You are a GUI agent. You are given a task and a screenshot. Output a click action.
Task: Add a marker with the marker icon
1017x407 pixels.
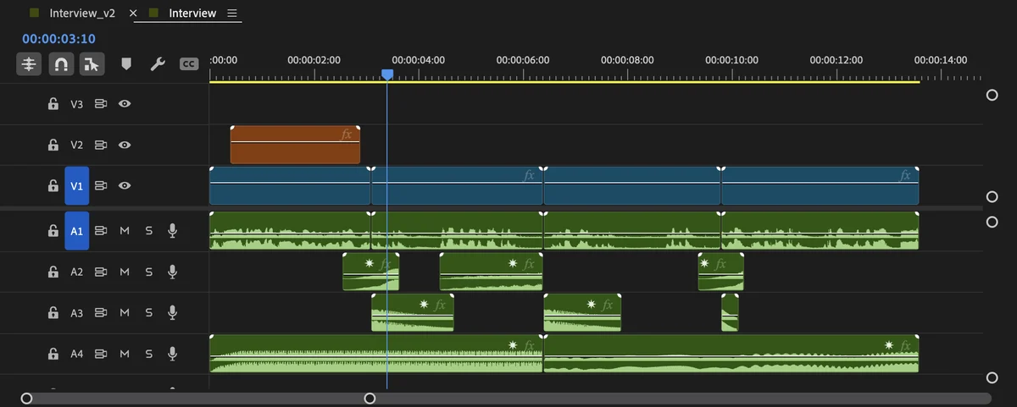pos(125,63)
